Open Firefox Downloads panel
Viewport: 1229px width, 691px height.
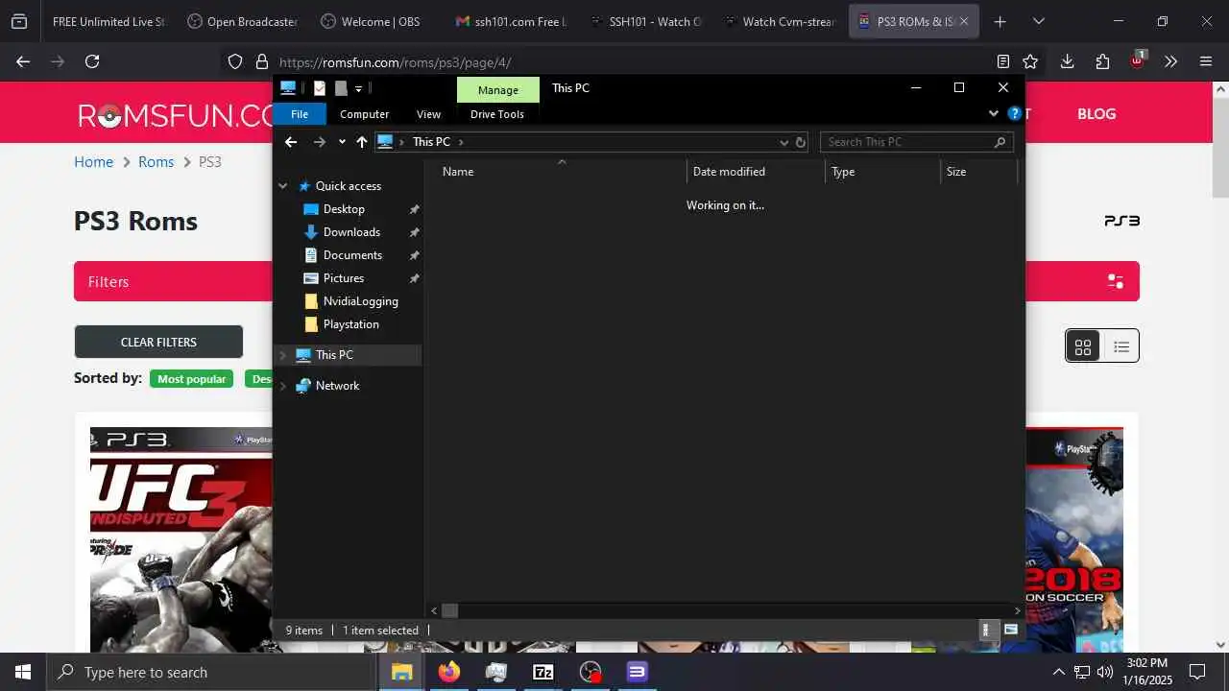tap(1067, 61)
